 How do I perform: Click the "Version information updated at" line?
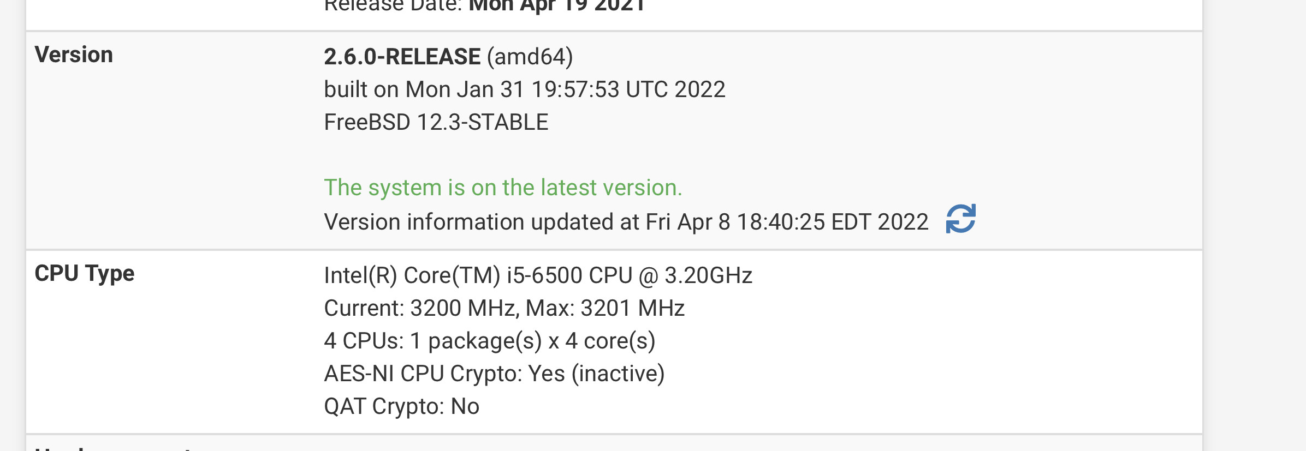pyautogui.click(x=483, y=222)
